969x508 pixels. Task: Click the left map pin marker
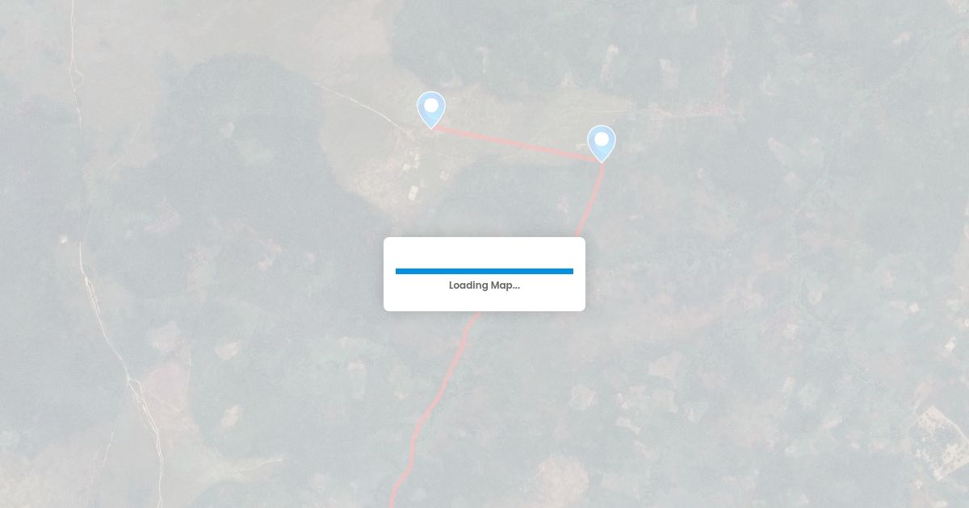[x=431, y=110]
